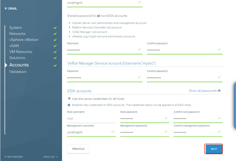236x161 pixels.
Task: Click Confirm root password field
Action: pos(198,119)
